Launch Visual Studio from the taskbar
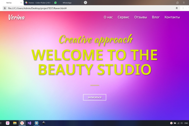The image size is (189, 126). pyautogui.click(x=29, y=123)
